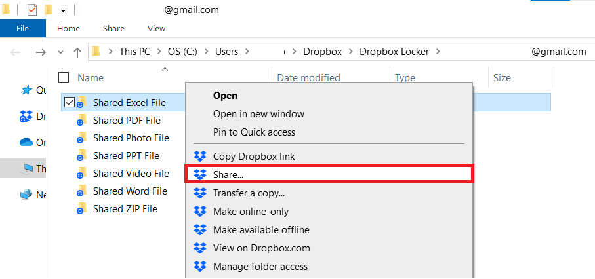This screenshot has height=279, width=595.
Task: Click the Dropbox icon in navigation pane
Action: point(26,117)
